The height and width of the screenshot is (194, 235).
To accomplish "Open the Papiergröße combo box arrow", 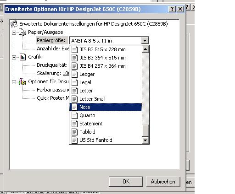I will tap(145, 41).
